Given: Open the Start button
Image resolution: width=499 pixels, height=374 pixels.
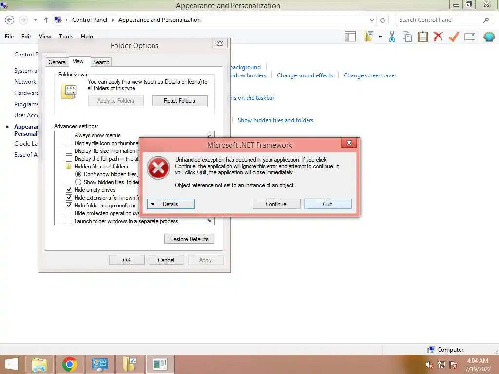Looking at the screenshot, I should click(x=12, y=364).
